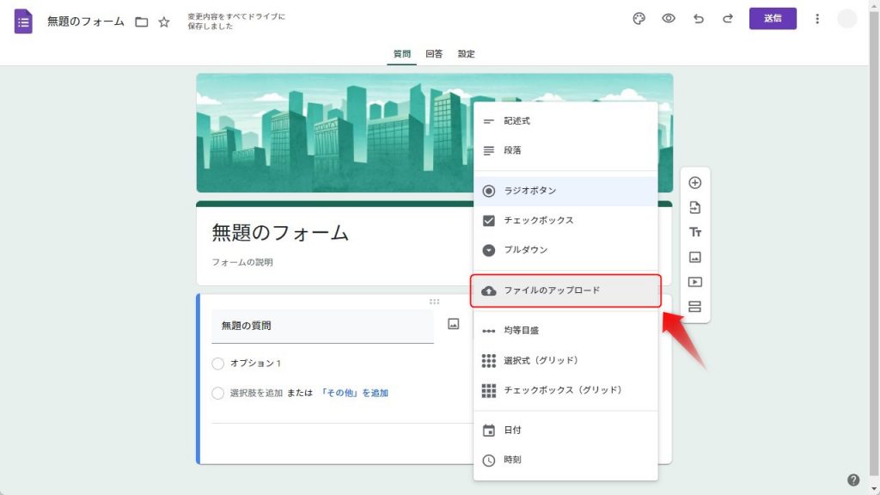Redo the last change
880x495 pixels.
(x=727, y=19)
